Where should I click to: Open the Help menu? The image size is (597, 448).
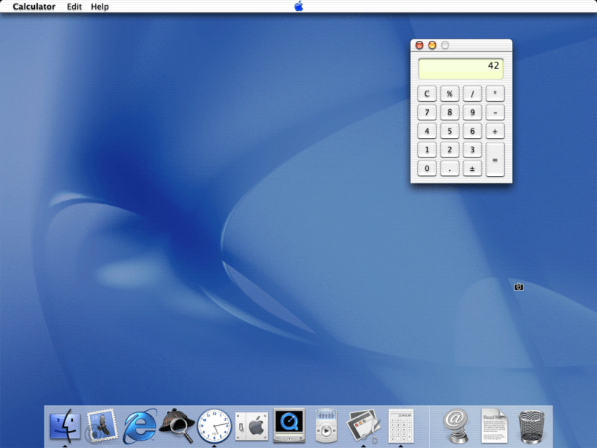99,7
